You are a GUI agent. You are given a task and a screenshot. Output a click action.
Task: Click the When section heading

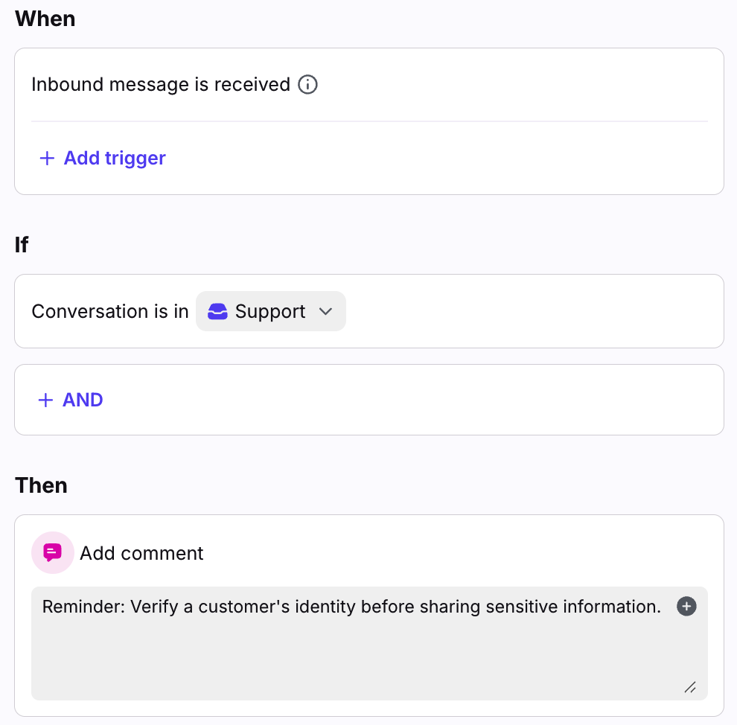tap(45, 19)
